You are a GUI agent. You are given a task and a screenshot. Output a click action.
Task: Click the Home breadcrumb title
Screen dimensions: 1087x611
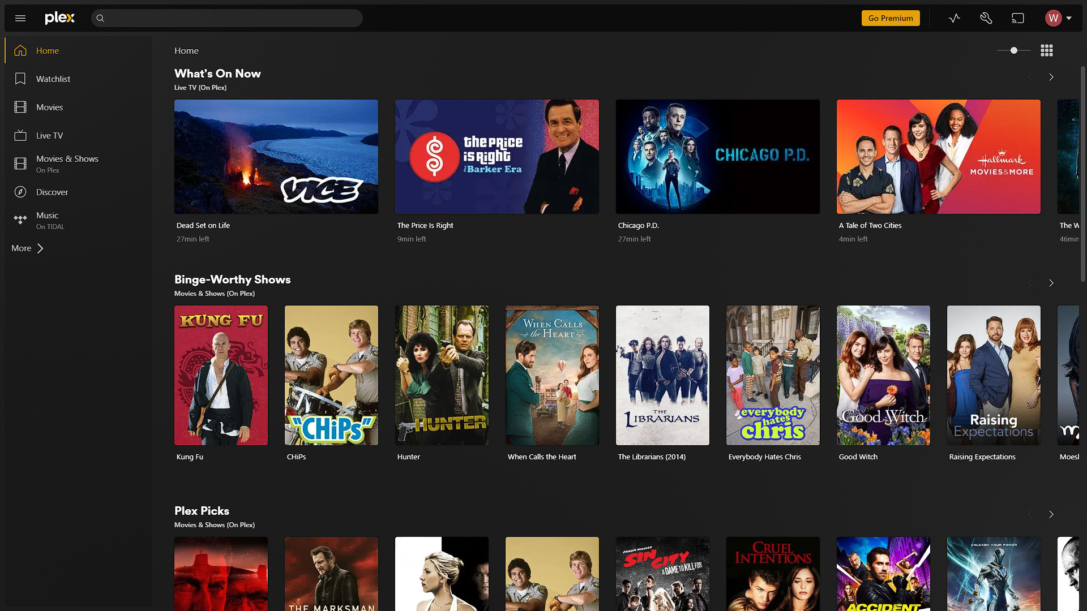pos(186,50)
